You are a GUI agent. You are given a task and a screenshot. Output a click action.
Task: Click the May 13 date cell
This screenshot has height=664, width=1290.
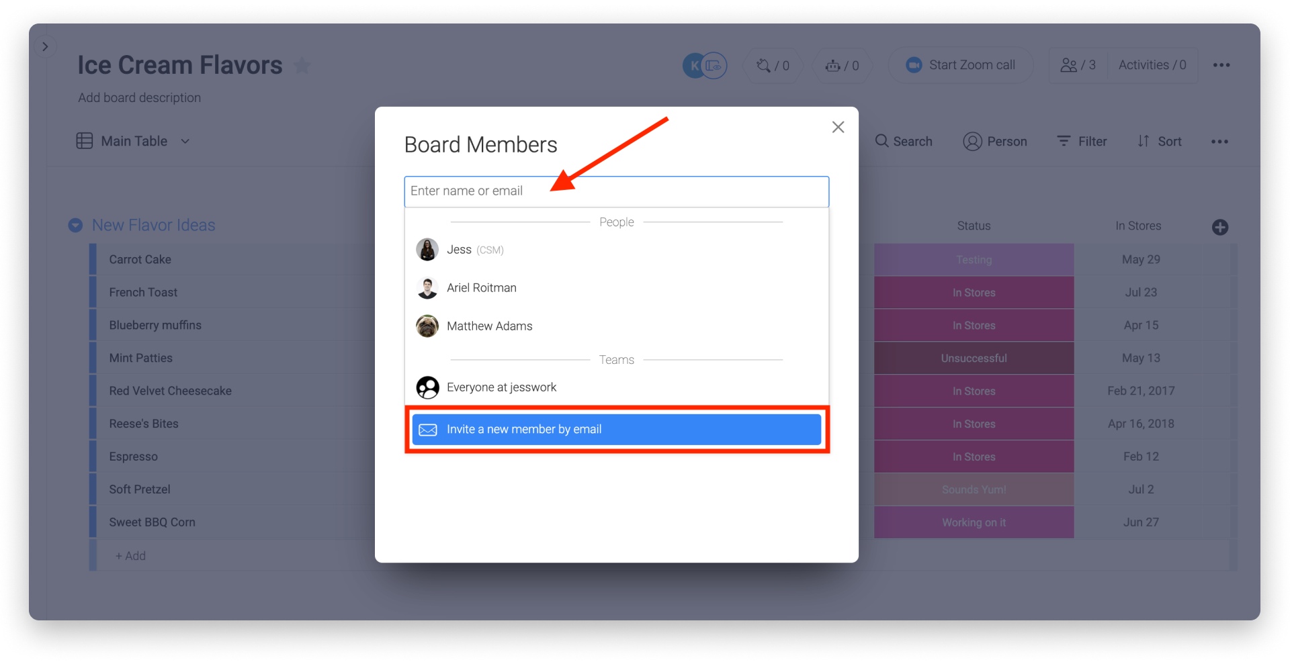coord(1141,359)
